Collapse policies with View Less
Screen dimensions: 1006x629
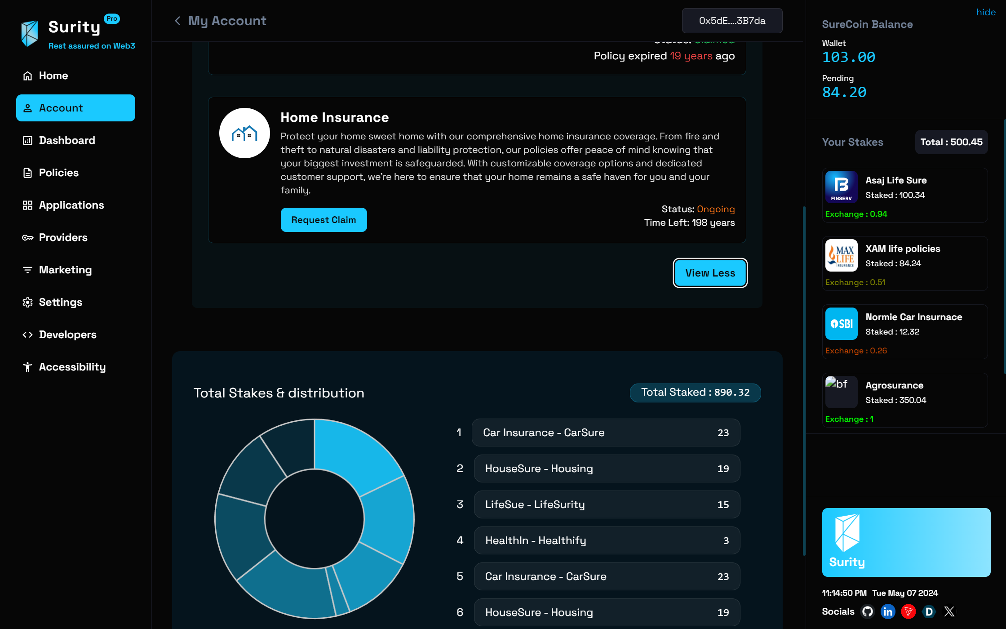coord(710,273)
